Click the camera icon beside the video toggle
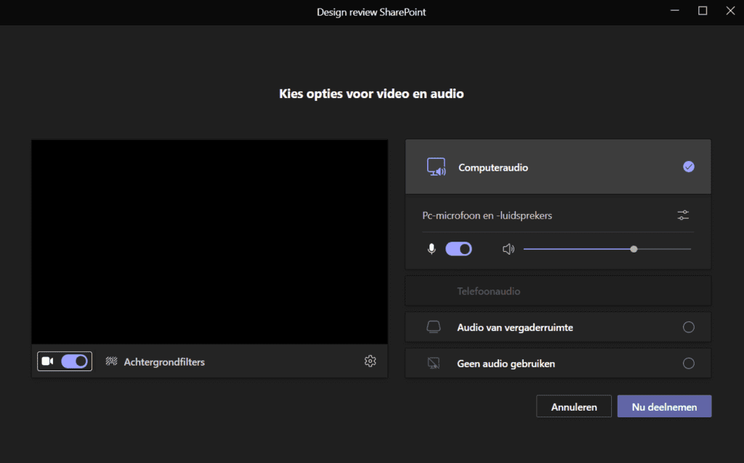This screenshot has width=744, height=463. (x=47, y=361)
